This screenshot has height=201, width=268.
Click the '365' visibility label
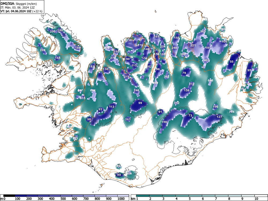(x=203, y=31)
